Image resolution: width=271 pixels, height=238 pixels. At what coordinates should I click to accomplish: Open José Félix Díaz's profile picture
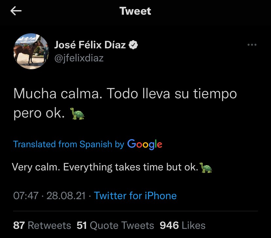[31, 51]
